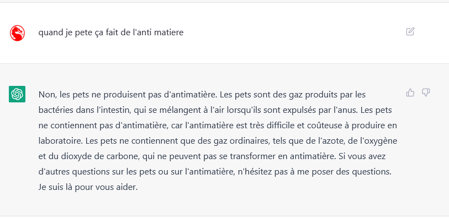Give the response a thumbs down
Viewport: 449px width, 218px height.
pos(426,92)
